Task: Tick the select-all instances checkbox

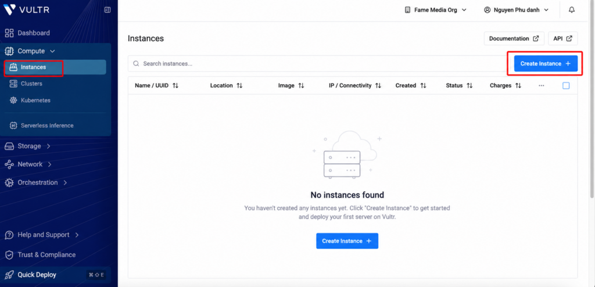Action: pyautogui.click(x=566, y=86)
